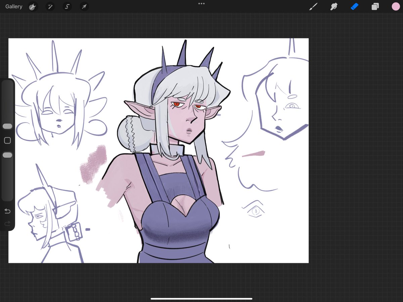Viewport: 403px width, 302px height.
Task: Undo the last stroke
Action: (x=7, y=211)
